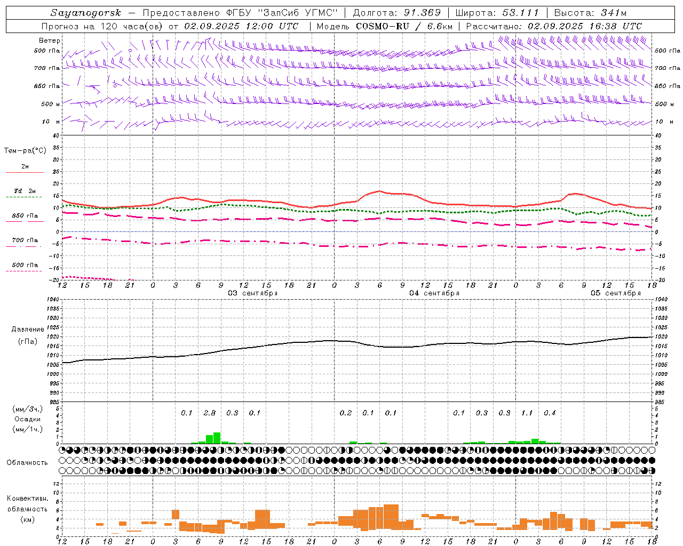Click the '0.2' three-hour precipitation value
Screen dimensions: 683x546
(346, 413)
